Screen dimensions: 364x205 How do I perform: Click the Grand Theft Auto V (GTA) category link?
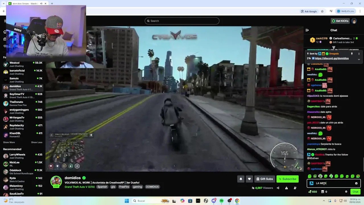click(80, 187)
